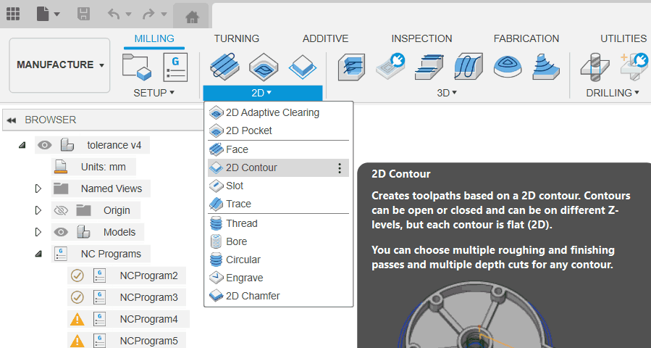
Task: Open the 3D dropdown menu
Action: pos(447,93)
